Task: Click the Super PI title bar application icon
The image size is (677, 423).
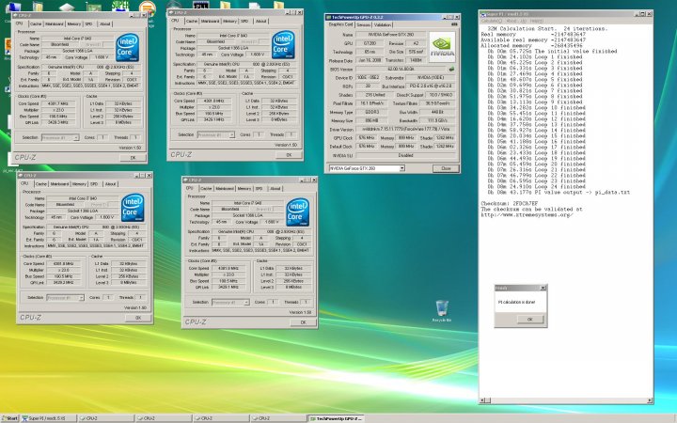Action: (483, 14)
